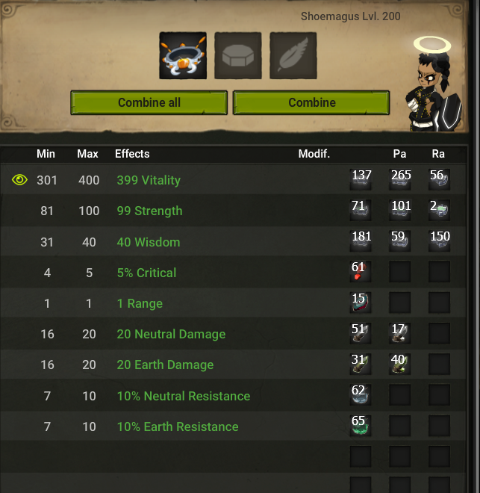480x493 pixels.
Task: Toggle the eye icon on Vitality row
Action: (x=19, y=180)
